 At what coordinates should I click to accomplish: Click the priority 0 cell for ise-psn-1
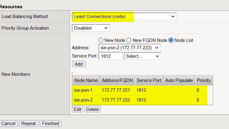click(x=198, y=90)
